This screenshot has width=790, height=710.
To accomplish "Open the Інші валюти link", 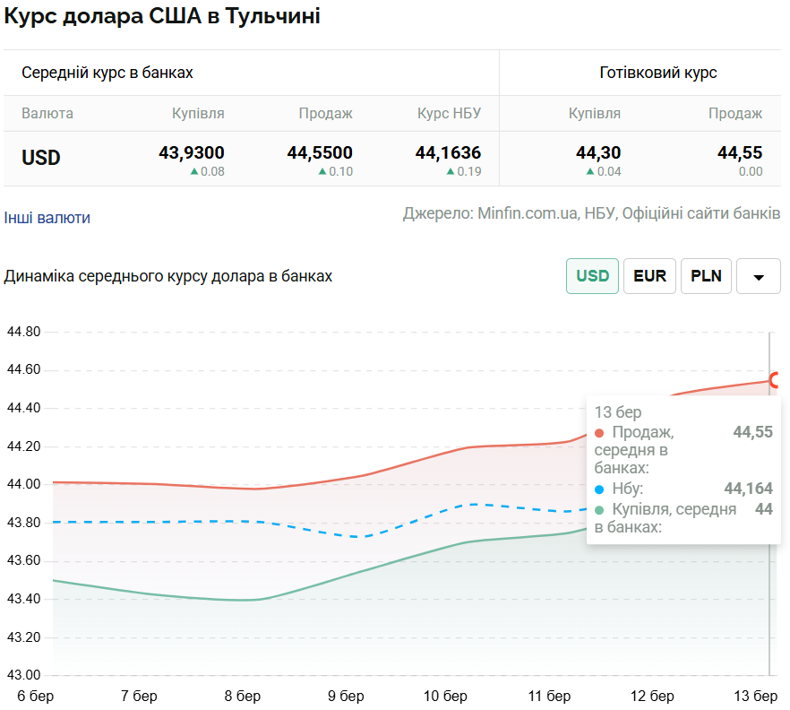I will tap(47, 218).
